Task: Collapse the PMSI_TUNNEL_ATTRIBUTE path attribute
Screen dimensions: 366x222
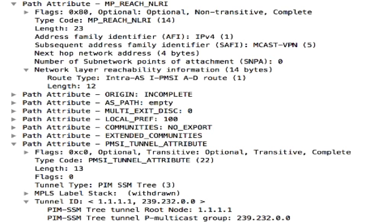Action: (14, 144)
